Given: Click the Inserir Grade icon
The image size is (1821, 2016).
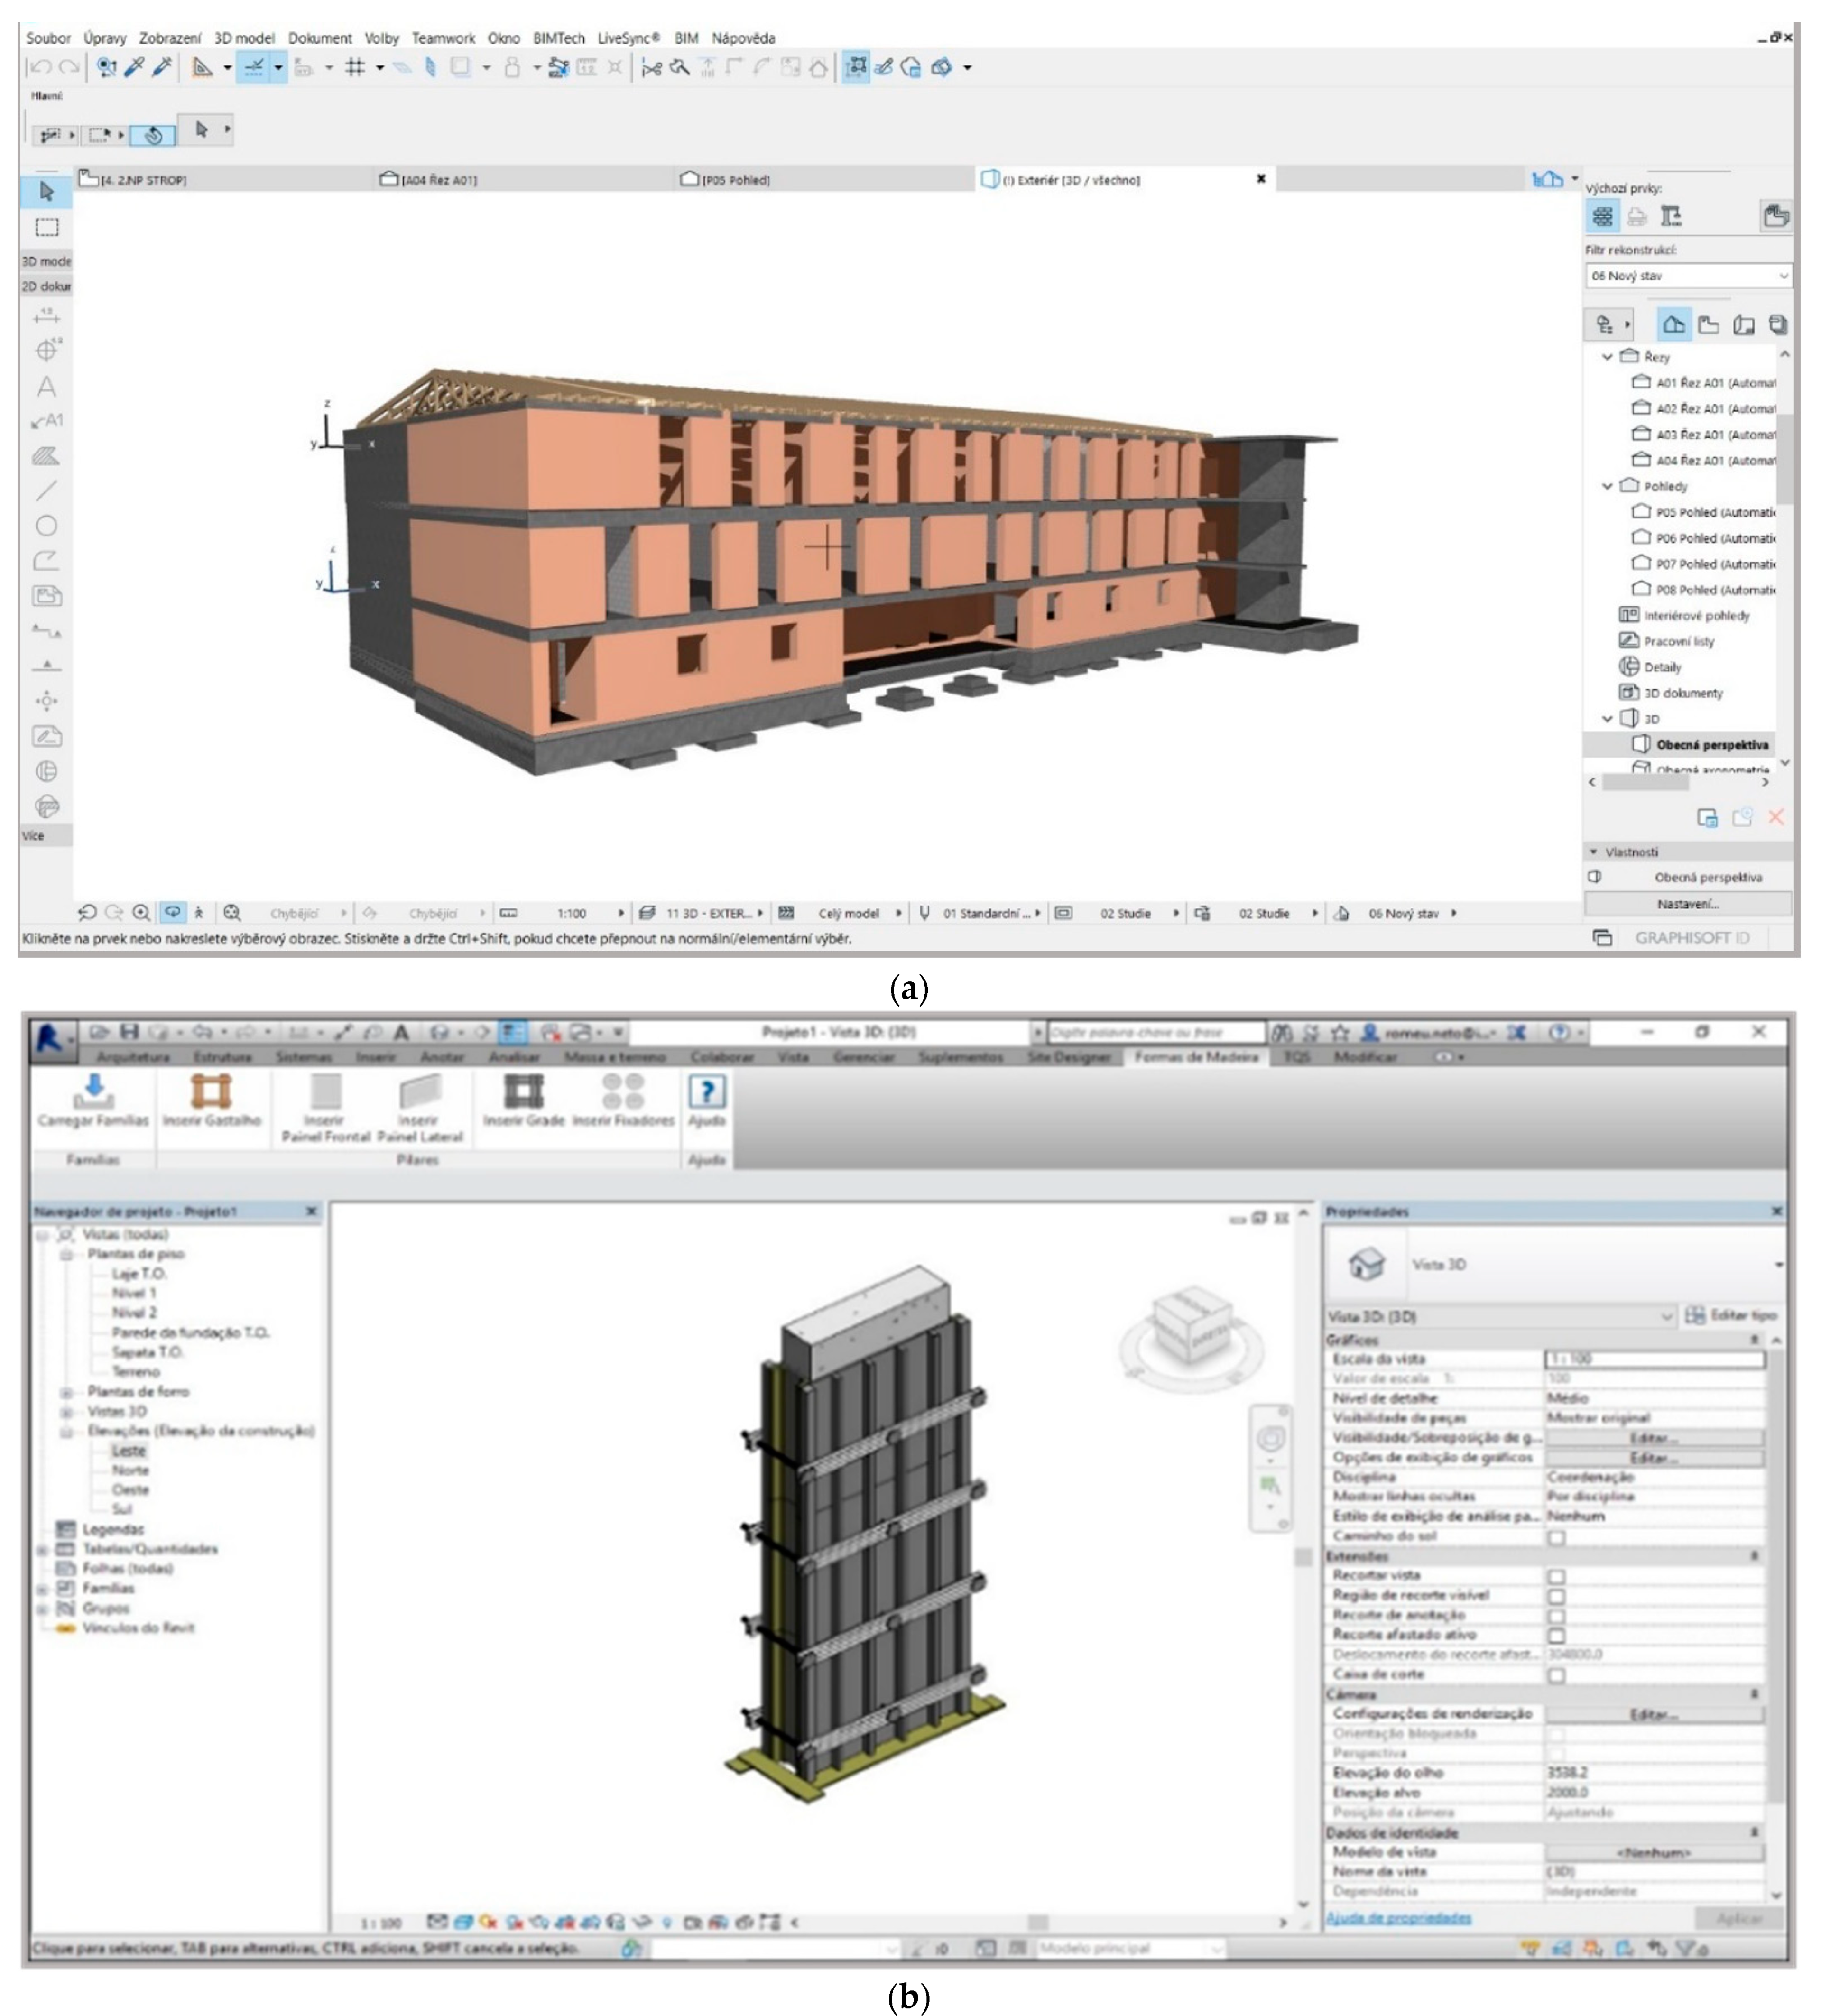Looking at the screenshot, I should click(523, 1092).
